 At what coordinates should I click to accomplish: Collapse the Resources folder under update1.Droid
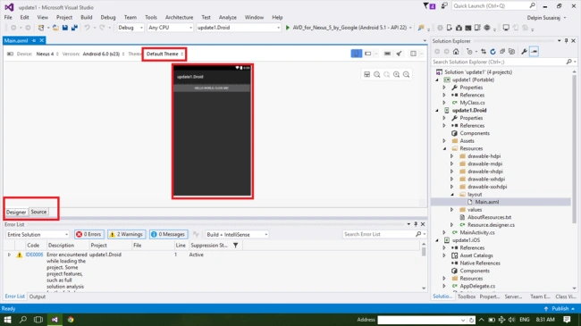tap(444, 148)
